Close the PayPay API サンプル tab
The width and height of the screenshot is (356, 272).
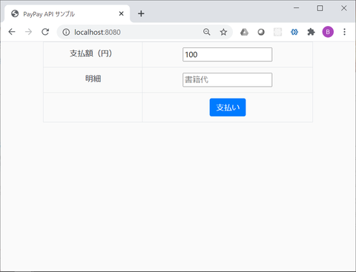pos(121,13)
